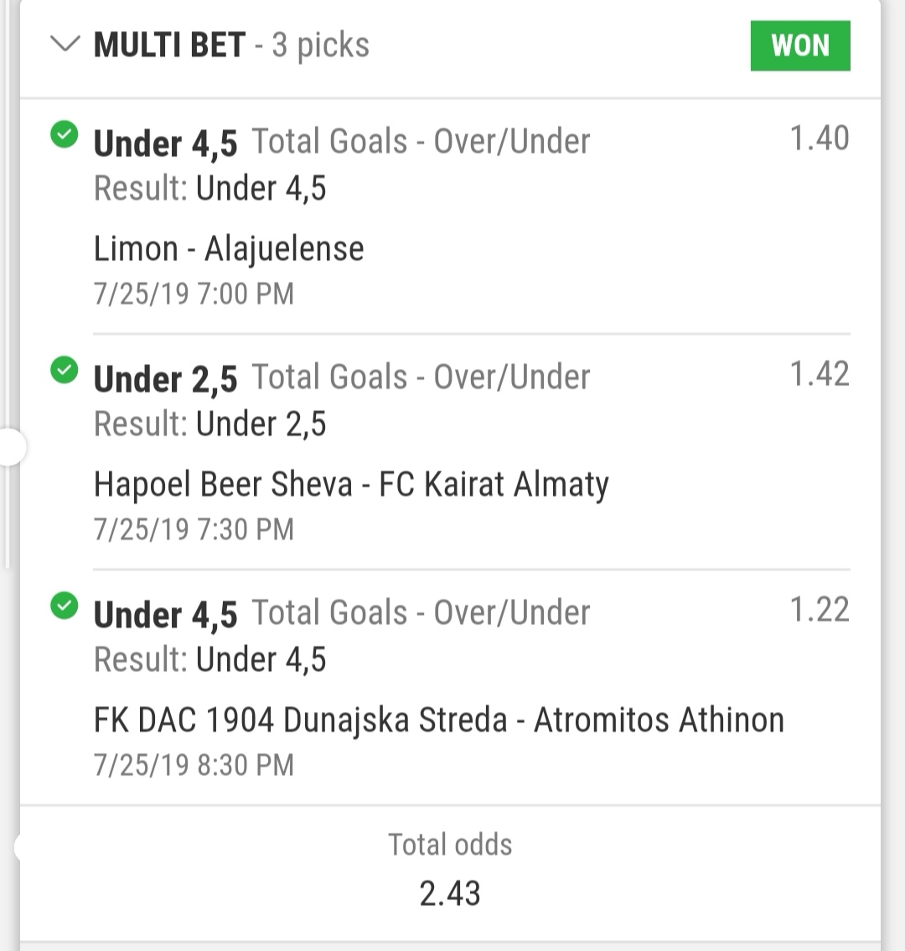This screenshot has width=905, height=951.
Task: Open Hapoel Beer Sheva - FC Kairat Almaty match
Action: click(351, 485)
